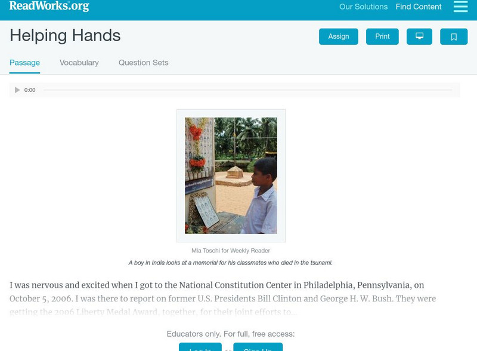
Task: Open the Question Sets tab
Action: (x=143, y=63)
